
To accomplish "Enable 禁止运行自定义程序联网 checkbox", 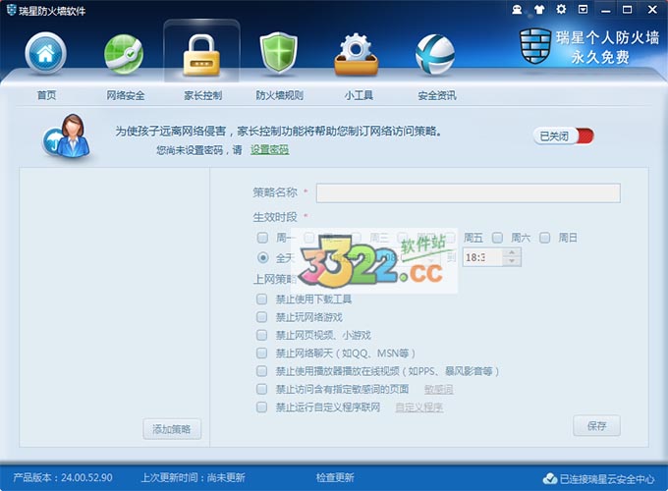I will 261,408.
